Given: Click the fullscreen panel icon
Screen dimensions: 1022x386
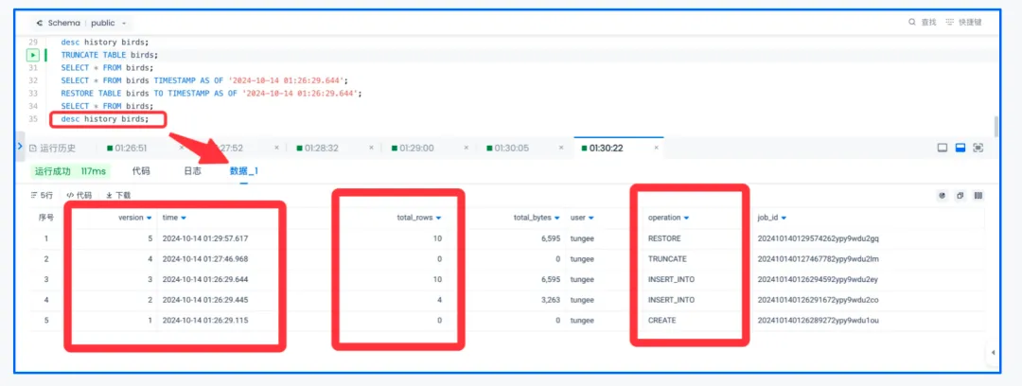Looking at the screenshot, I should 978,149.
